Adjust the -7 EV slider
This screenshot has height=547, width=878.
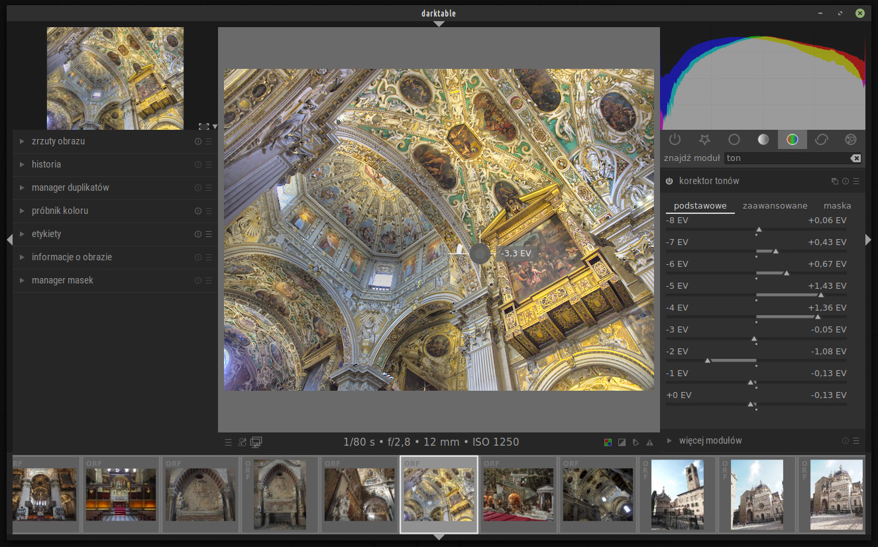pyautogui.click(x=756, y=251)
